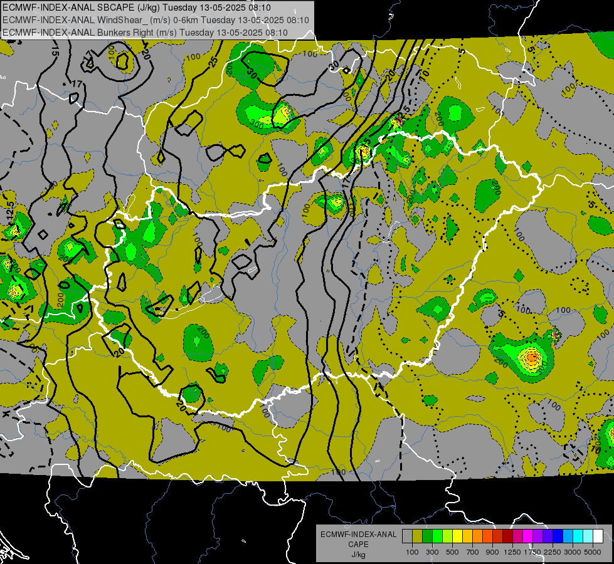
Task: Click legend scale value 2250
Action: click(553, 552)
